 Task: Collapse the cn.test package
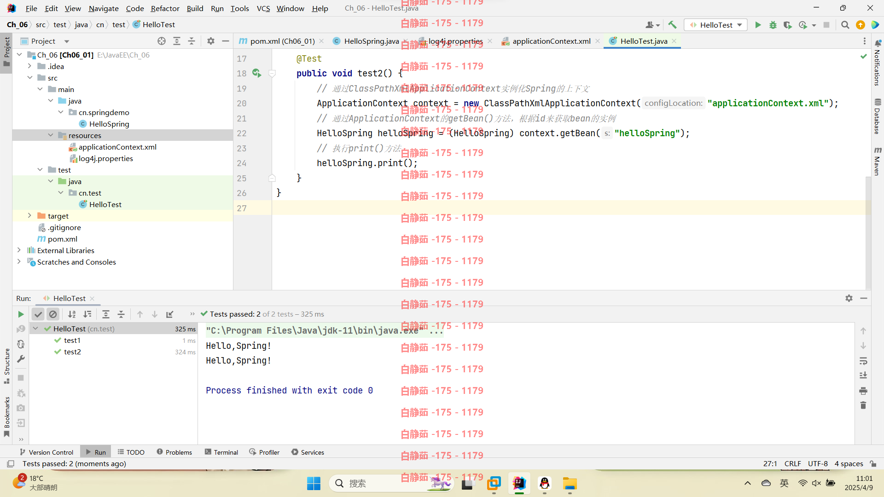61,193
